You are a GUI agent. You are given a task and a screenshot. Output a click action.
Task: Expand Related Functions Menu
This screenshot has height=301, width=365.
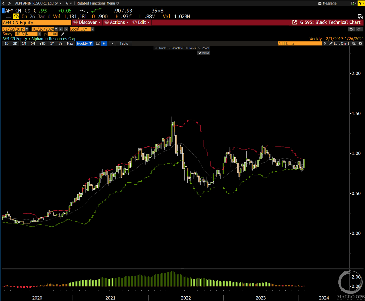(97, 3)
